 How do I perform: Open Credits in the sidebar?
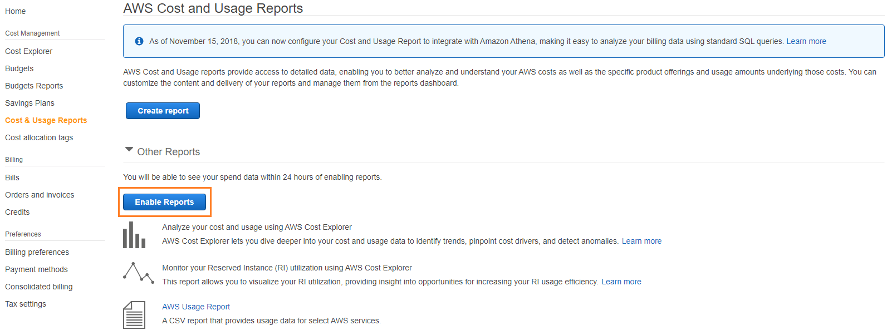pos(17,212)
